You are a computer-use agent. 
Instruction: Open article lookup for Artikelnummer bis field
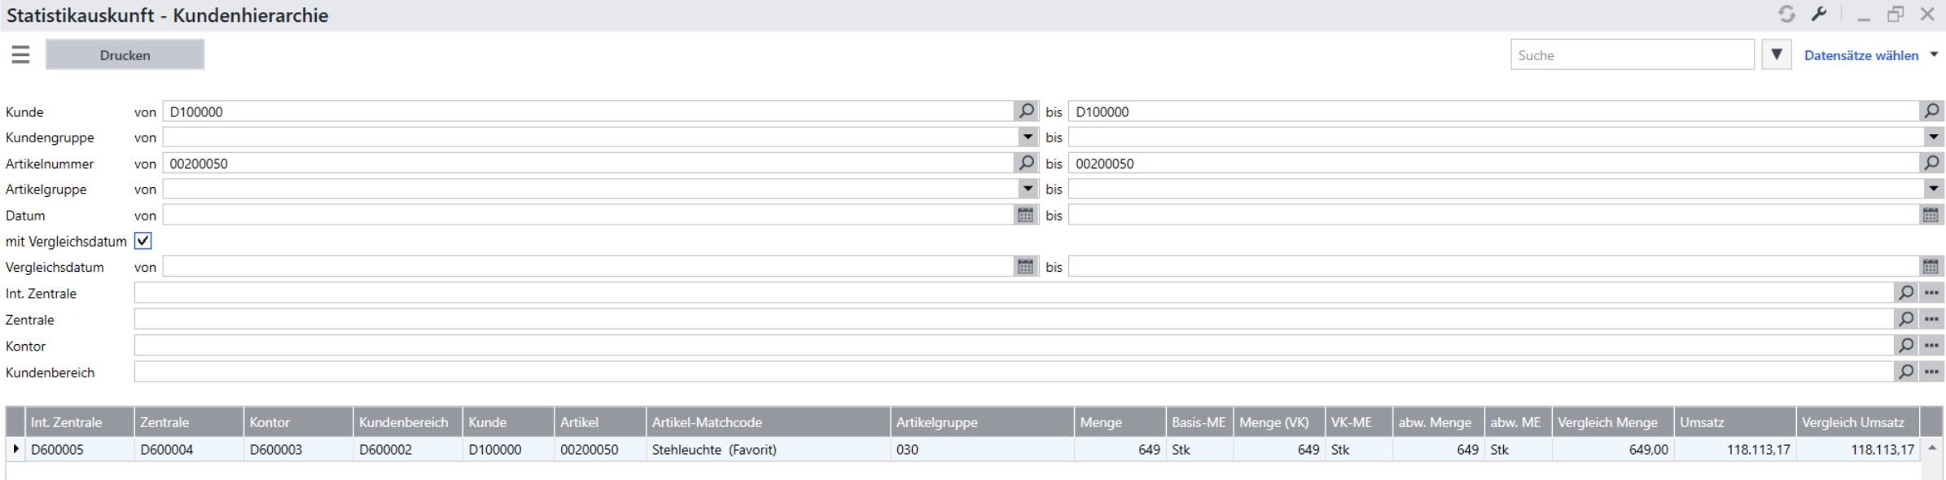1931,164
